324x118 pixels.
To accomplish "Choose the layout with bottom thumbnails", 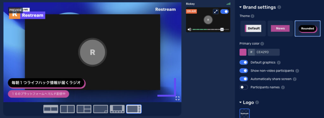I will coord(117,109).
